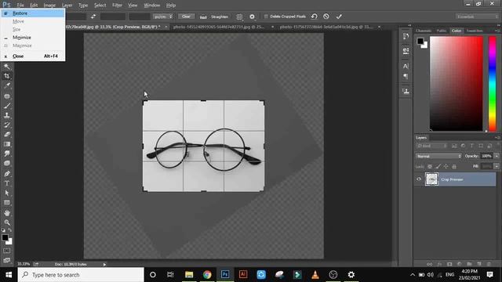Toggle adjustment layer filter in Layers

463,146
